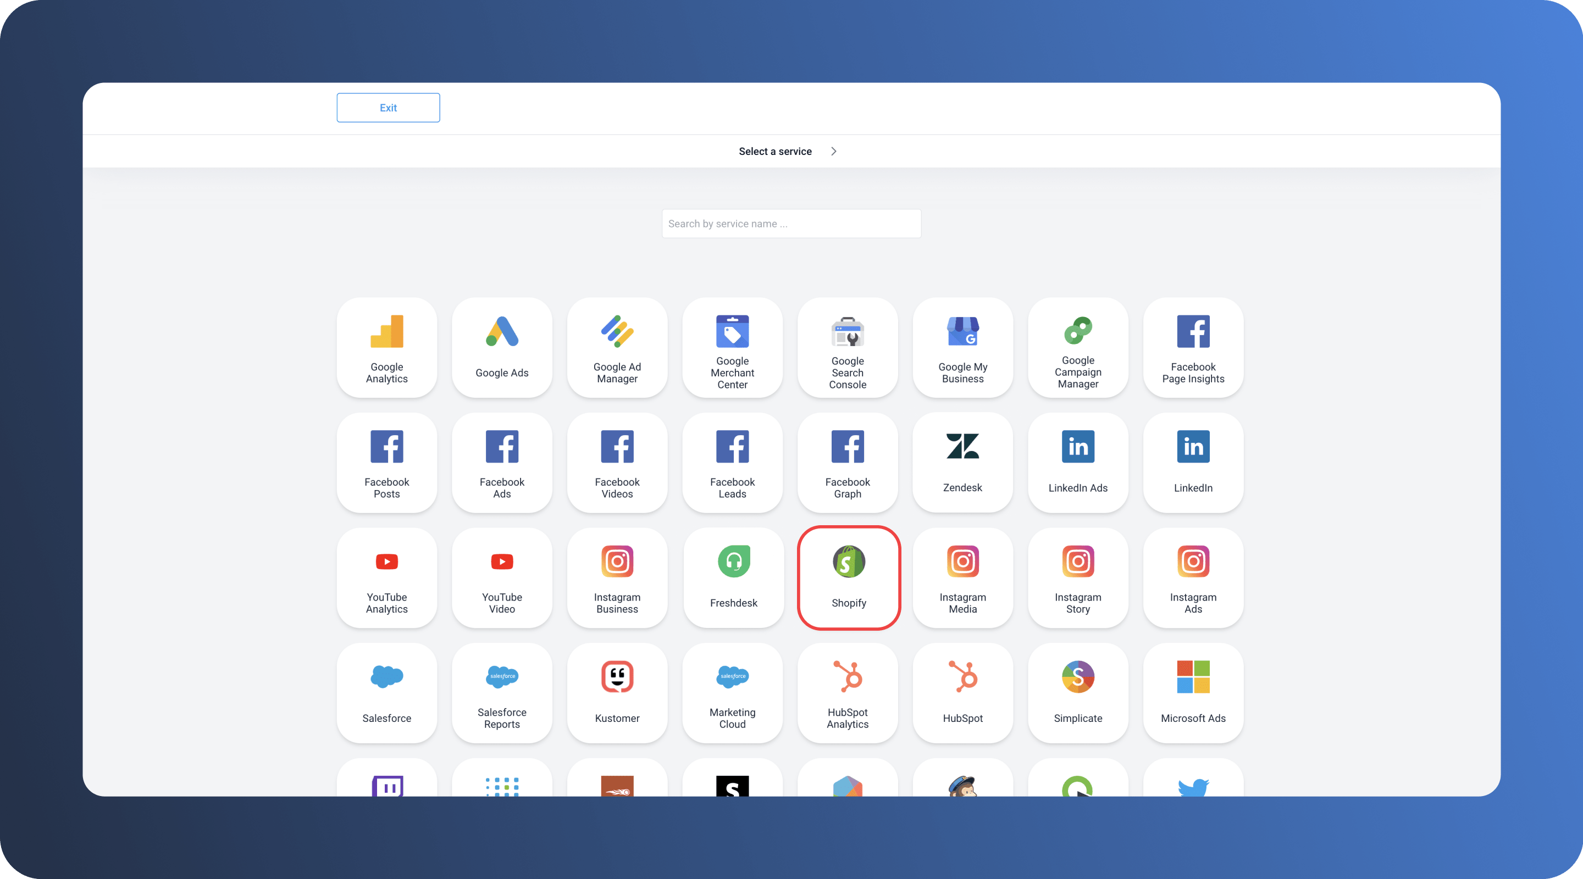The width and height of the screenshot is (1583, 879).
Task: Pick the Facebook Leads tile
Action: coord(733,463)
